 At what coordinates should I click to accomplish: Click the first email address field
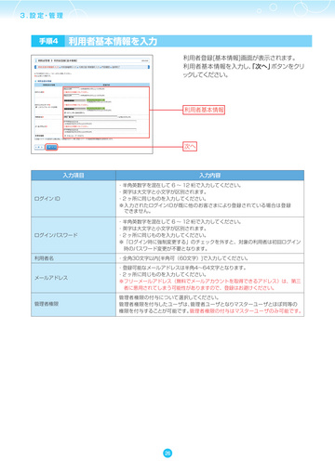pos(100,122)
